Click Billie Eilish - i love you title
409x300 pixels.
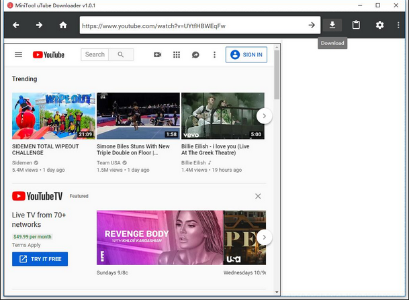coord(216,150)
